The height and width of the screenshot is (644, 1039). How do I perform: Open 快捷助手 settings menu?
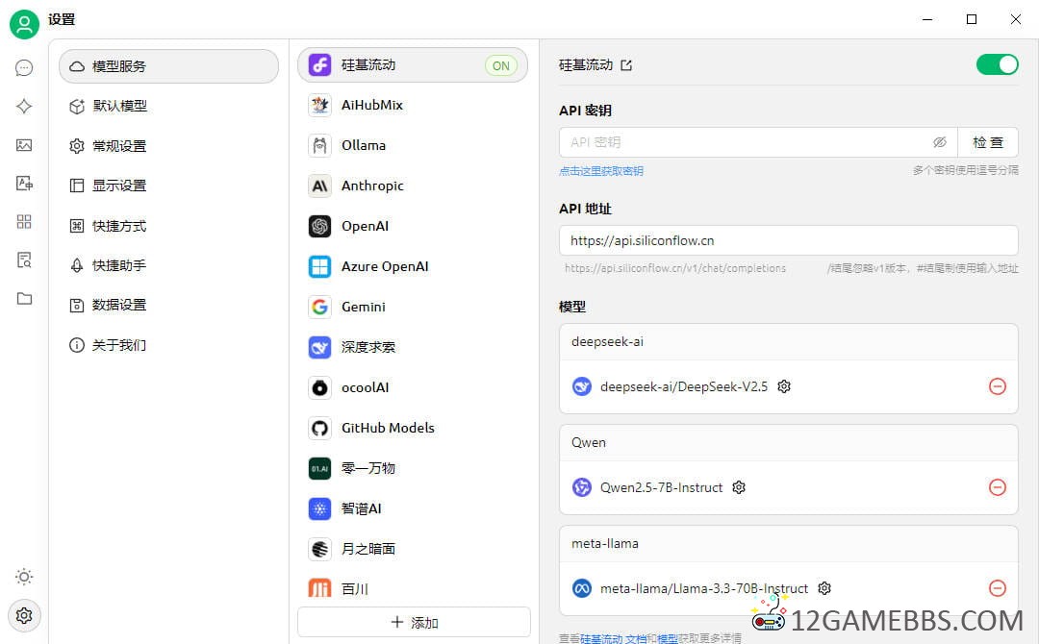(169, 265)
